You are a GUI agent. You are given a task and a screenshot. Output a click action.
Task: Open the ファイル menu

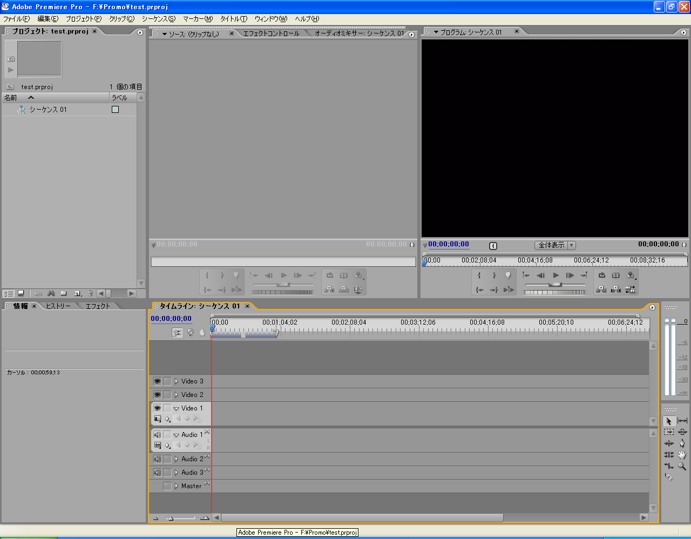(17, 18)
